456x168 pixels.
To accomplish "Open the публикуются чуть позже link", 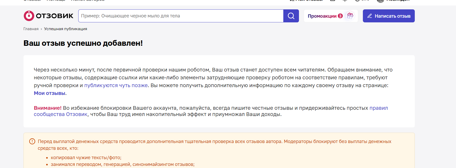I will click(116, 85).
